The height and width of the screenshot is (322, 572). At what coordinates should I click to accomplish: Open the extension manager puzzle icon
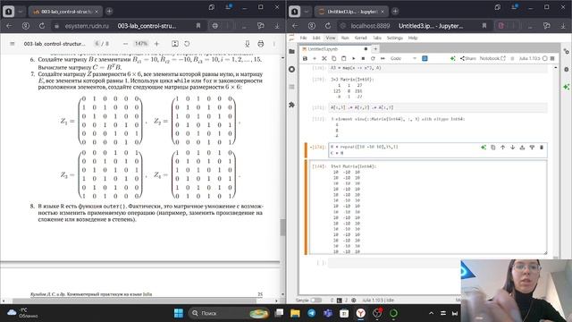pyautogui.click(x=291, y=105)
